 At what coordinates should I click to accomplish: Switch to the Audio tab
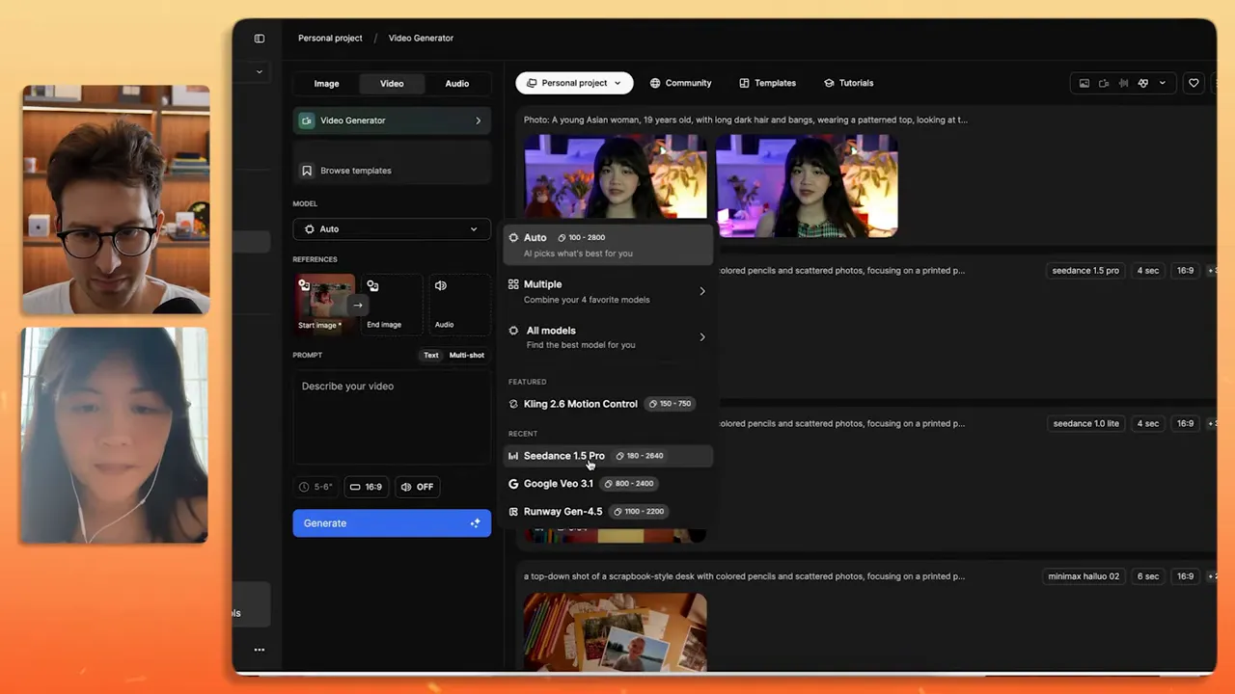[457, 84]
